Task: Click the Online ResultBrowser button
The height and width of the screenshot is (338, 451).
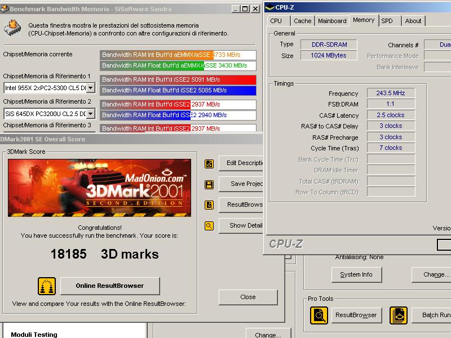Action: 110,286
